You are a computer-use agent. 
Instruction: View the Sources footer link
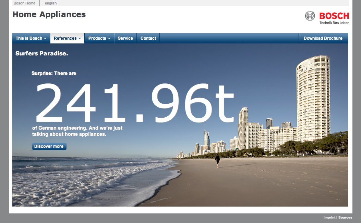345,218
